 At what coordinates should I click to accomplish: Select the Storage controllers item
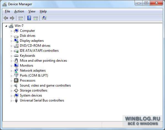(x=33, y=90)
